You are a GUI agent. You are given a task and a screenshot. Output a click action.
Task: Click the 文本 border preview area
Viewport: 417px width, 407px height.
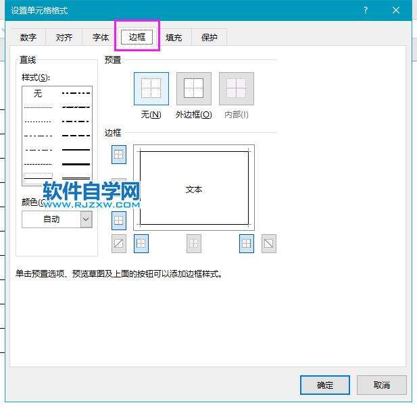pos(194,188)
